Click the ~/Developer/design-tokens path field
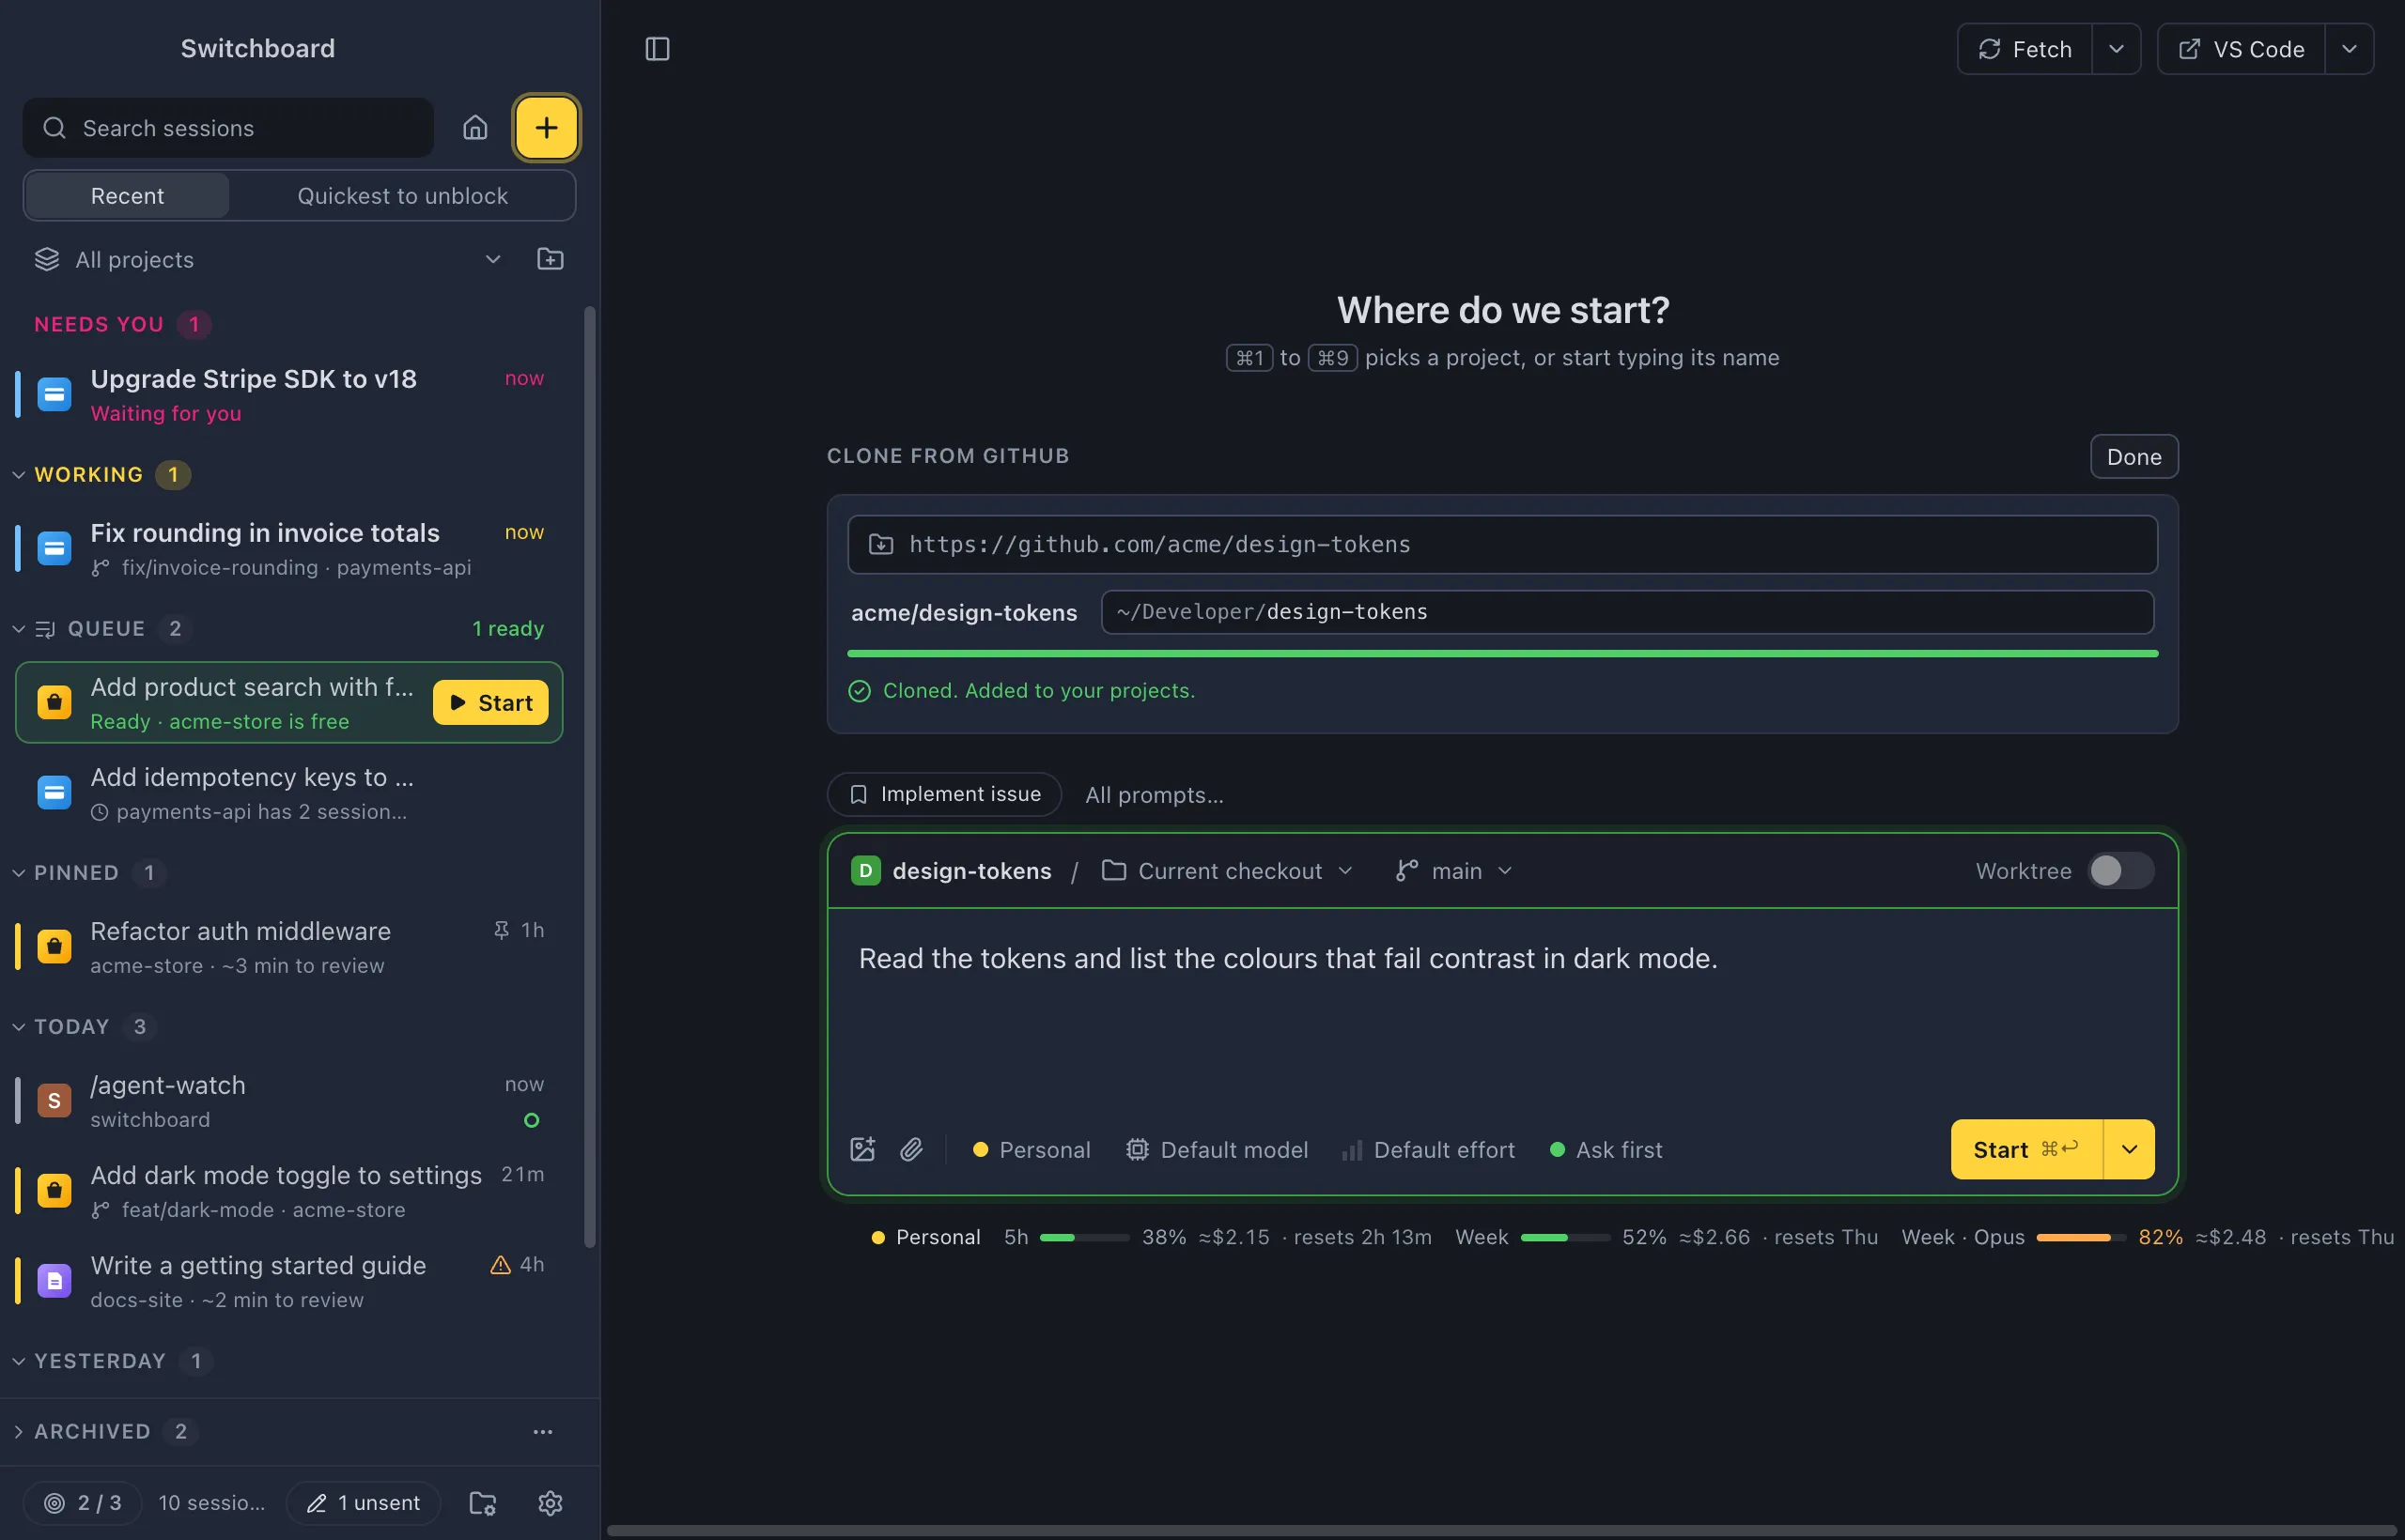Image resolution: width=2405 pixels, height=1540 pixels. tap(1627, 612)
